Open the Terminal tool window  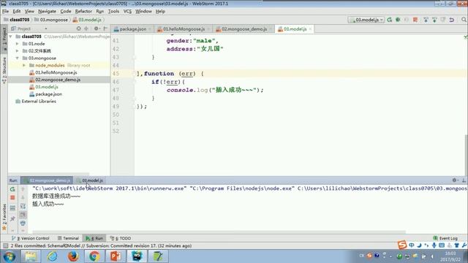(68, 238)
